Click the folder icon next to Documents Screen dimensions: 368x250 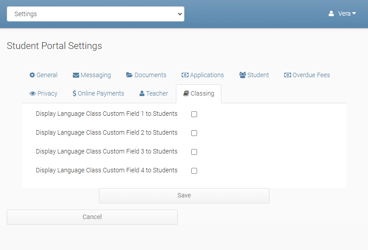click(130, 75)
